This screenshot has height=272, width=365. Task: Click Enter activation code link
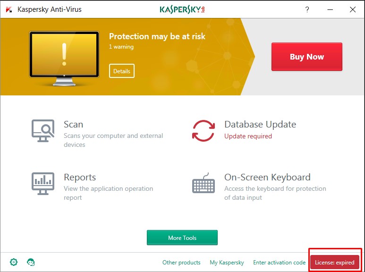pos(280,263)
